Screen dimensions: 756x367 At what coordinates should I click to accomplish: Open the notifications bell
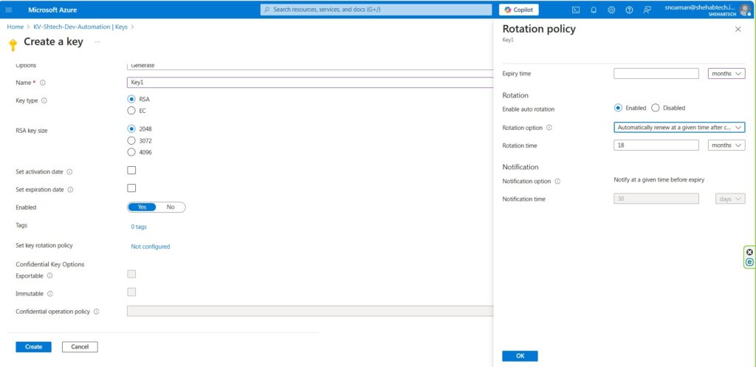tap(594, 10)
